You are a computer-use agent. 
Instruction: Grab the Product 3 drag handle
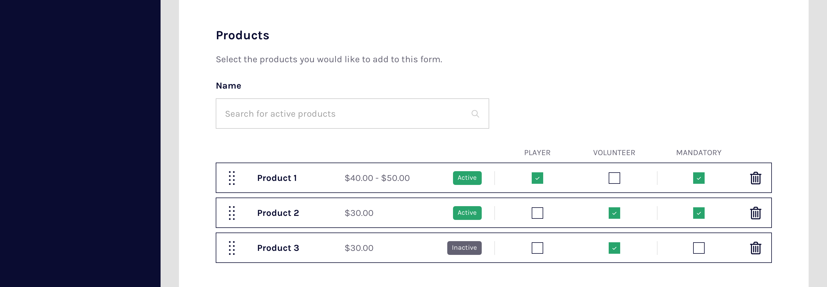(232, 248)
